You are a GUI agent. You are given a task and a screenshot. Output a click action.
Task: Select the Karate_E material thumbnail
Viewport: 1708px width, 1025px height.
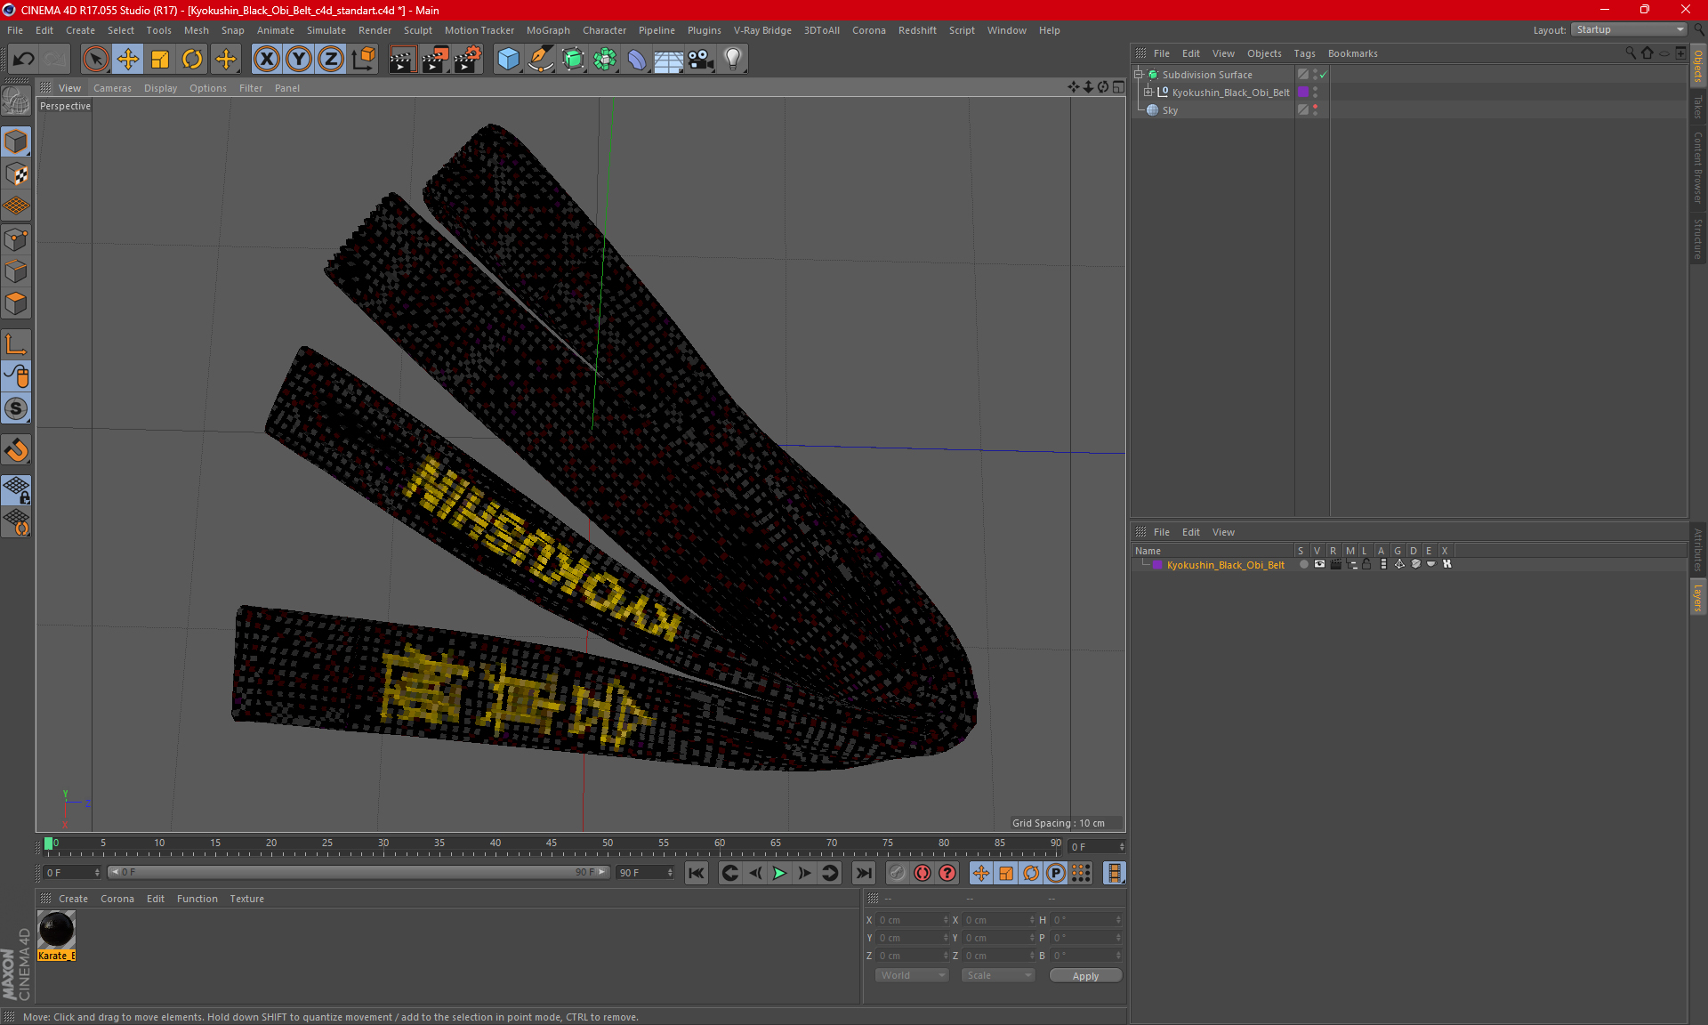point(56,930)
